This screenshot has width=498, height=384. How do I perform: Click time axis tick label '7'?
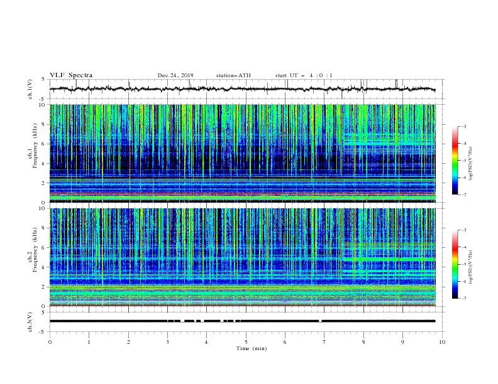pos(324,342)
